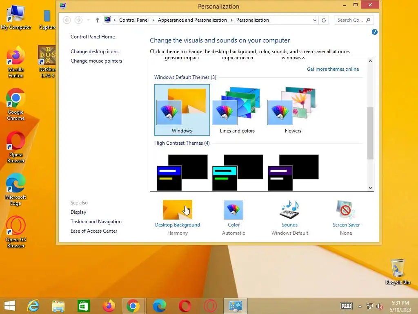
Task: Open File Explorer from the taskbar
Action: pyautogui.click(x=58, y=306)
